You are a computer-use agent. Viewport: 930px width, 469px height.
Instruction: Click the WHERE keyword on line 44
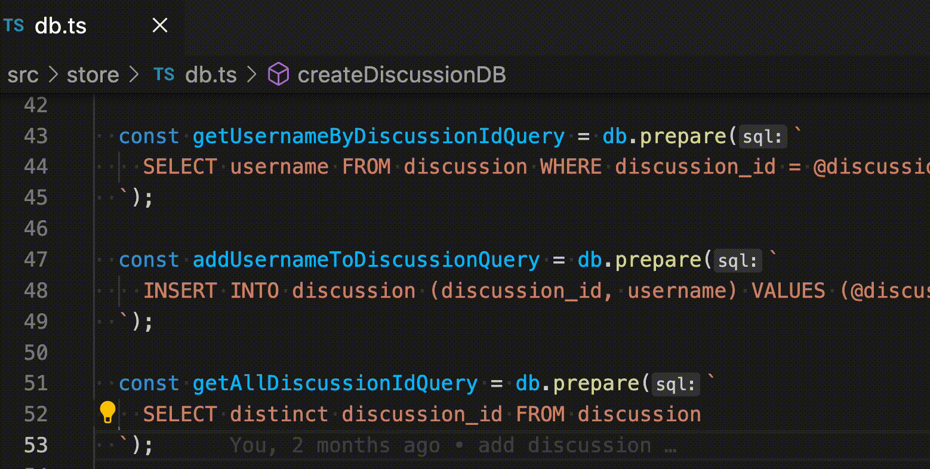571,166
